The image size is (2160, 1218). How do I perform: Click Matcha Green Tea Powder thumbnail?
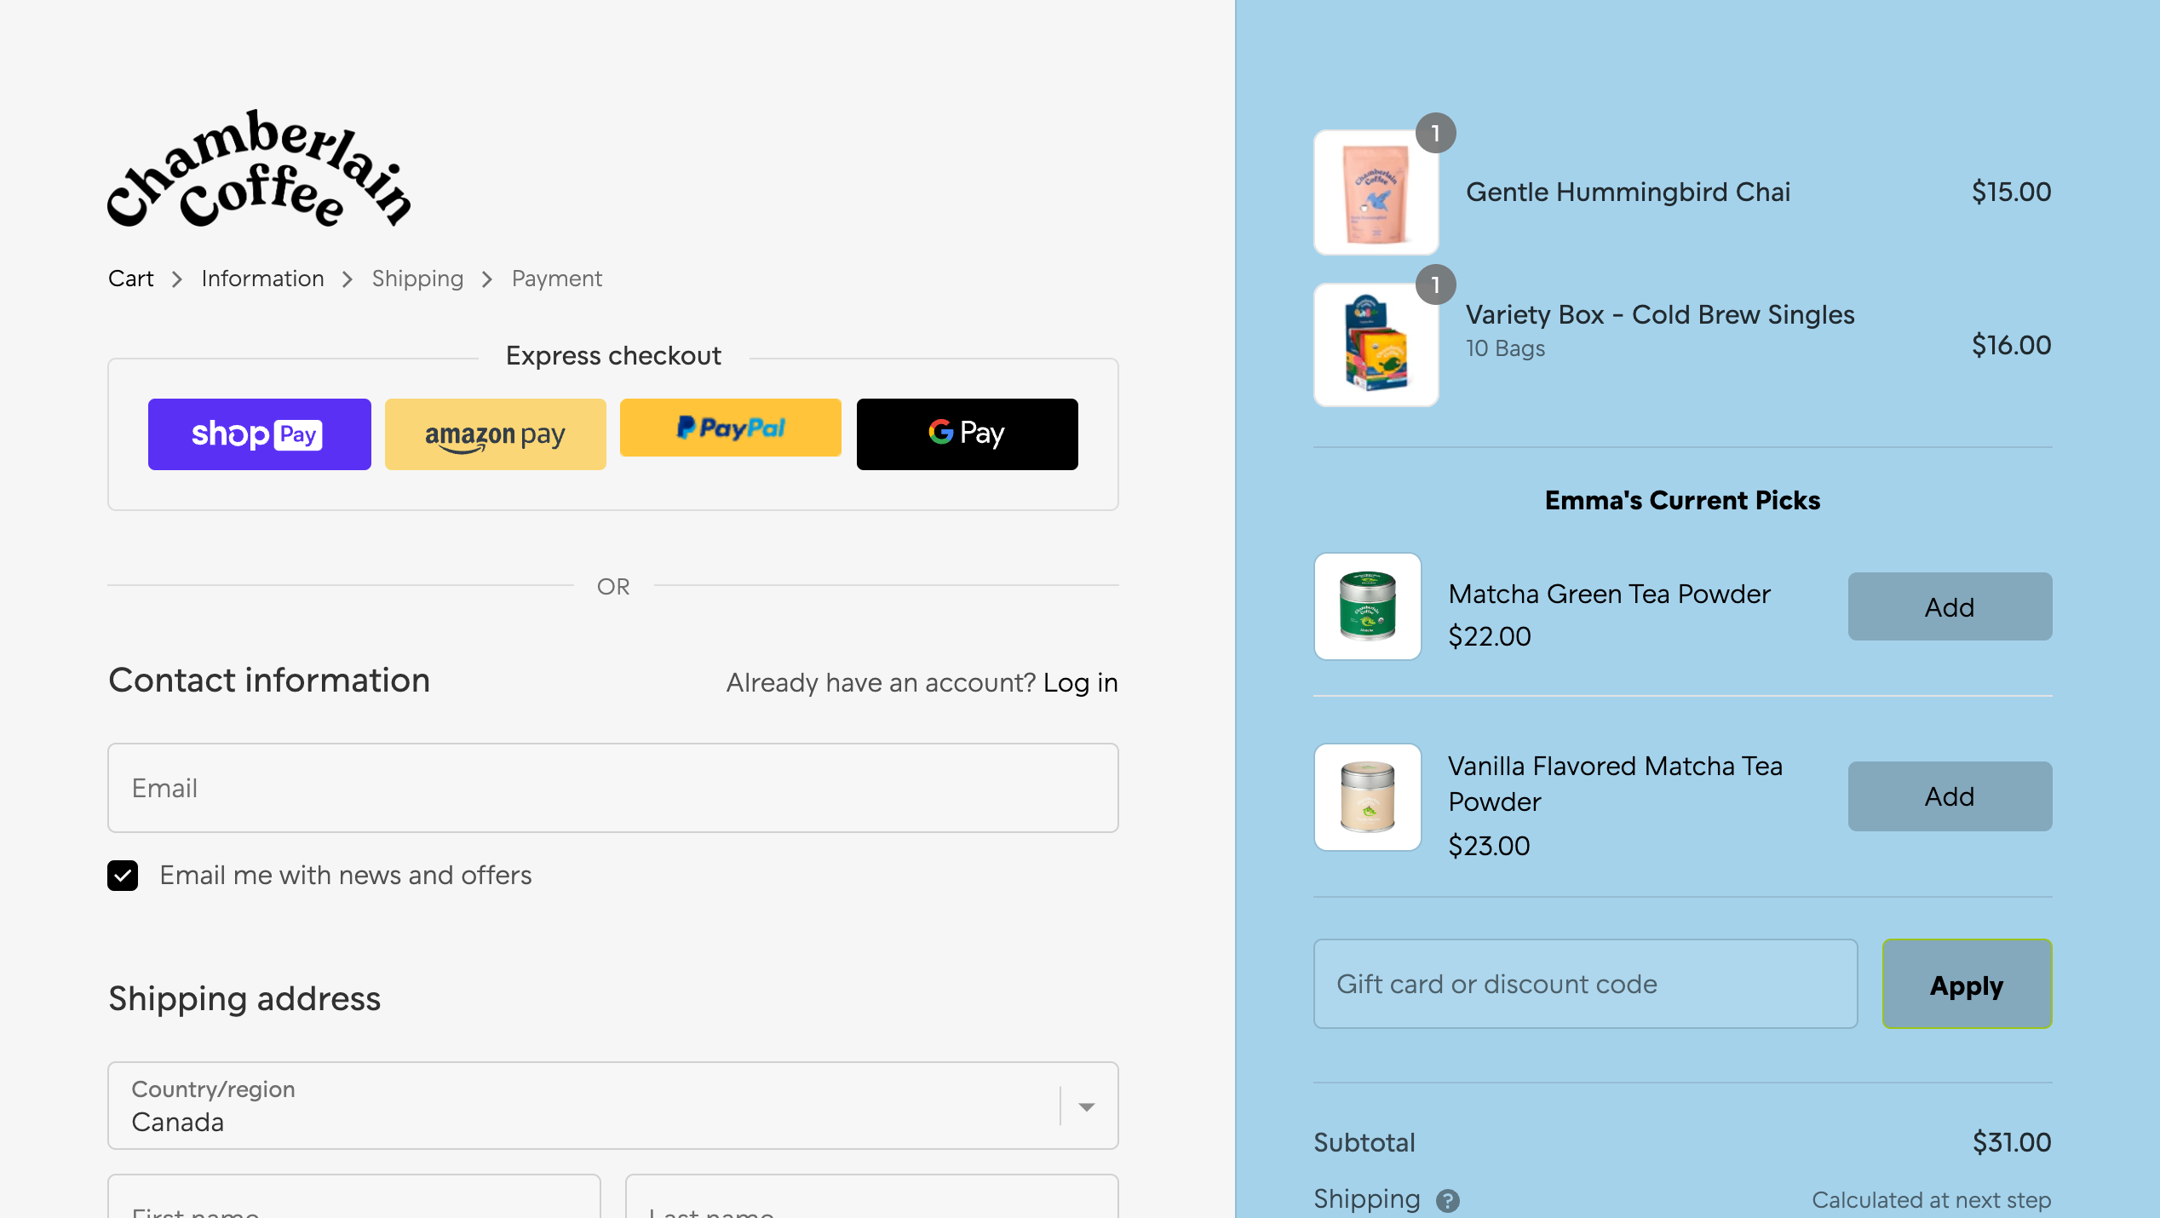(x=1368, y=606)
